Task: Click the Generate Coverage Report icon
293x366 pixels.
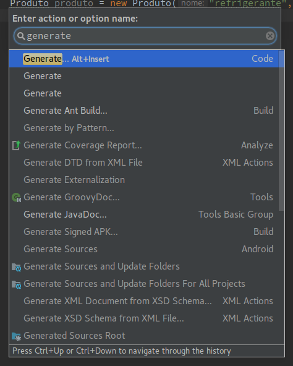Action: pyautogui.click(x=16, y=145)
